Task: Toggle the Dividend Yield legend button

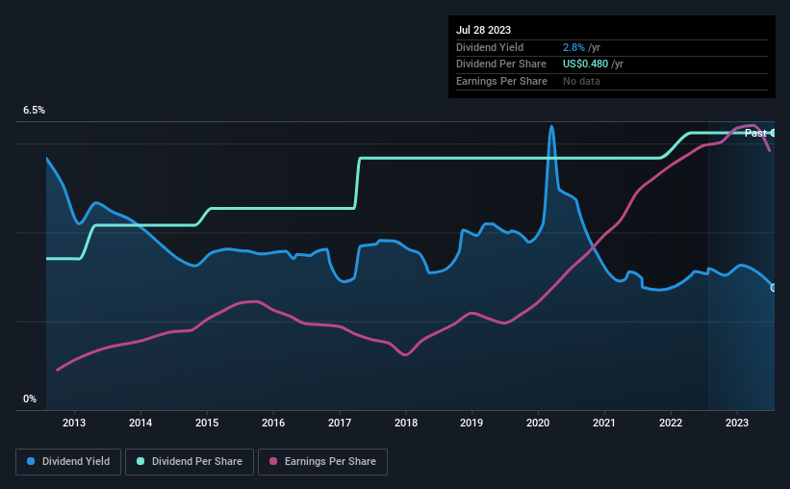Action: (68, 462)
